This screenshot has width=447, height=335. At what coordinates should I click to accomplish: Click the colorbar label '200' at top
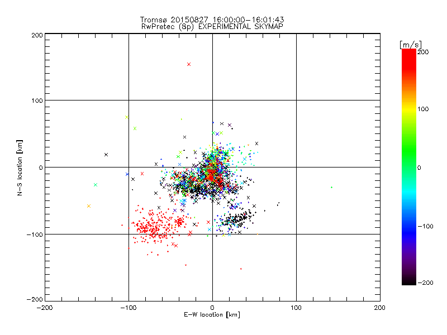tap(423, 52)
